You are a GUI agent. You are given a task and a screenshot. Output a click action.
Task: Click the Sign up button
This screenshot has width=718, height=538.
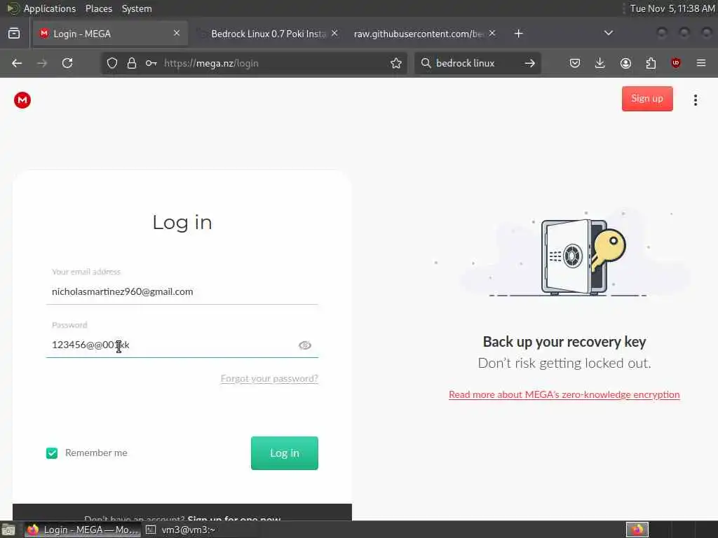(647, 99)
